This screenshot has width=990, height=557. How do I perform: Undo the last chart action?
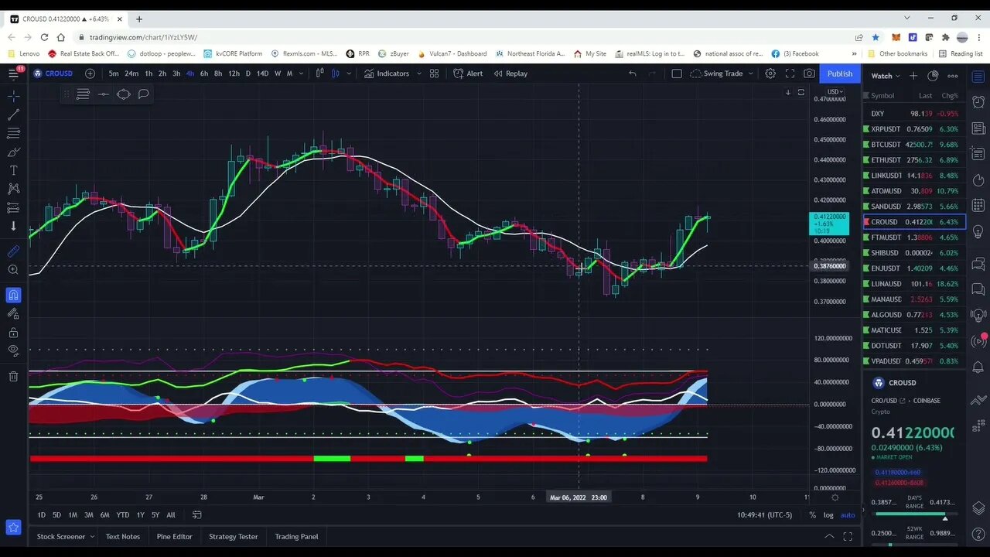pos(632,73)
